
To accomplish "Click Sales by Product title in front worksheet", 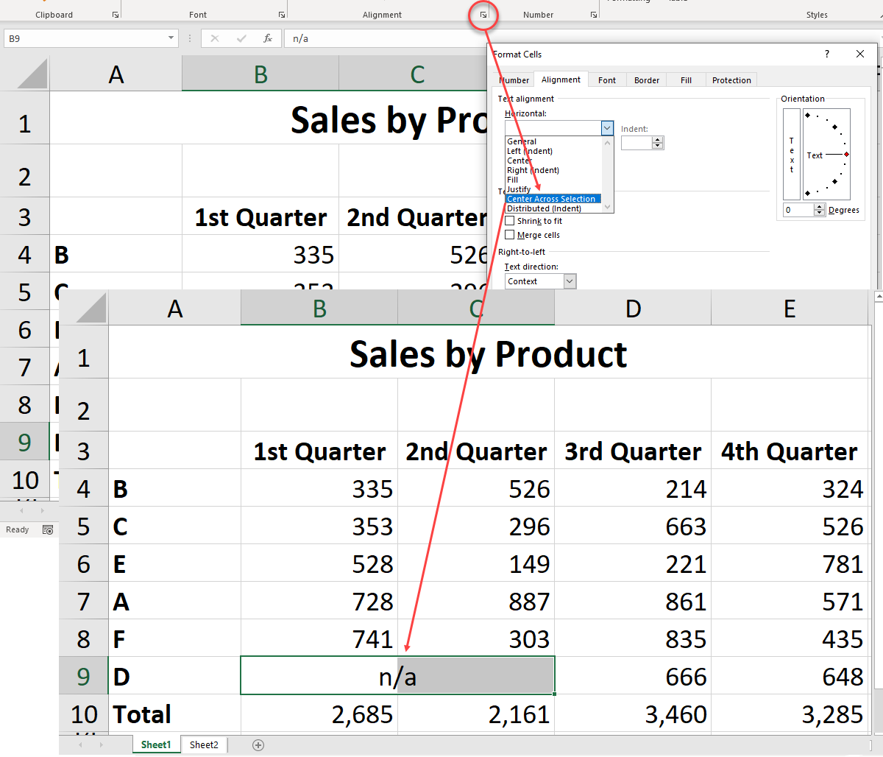I will pos(488,354).
